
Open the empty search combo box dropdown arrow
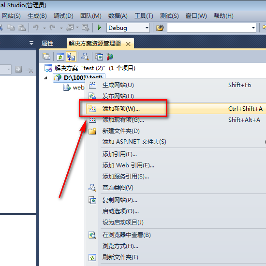tap(253, 28)
